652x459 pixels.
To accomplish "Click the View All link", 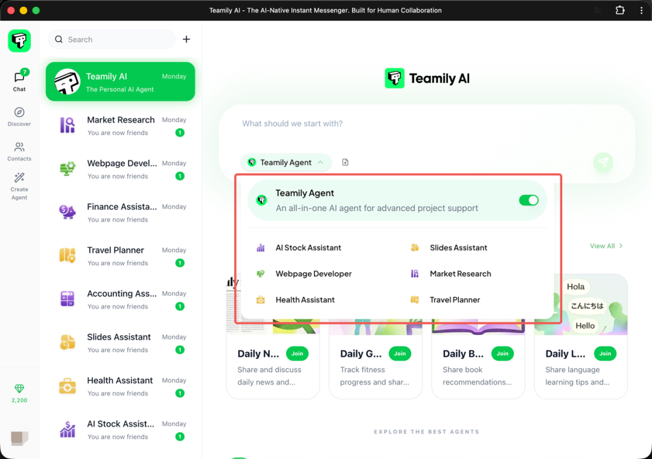I will tap(606, 246).
